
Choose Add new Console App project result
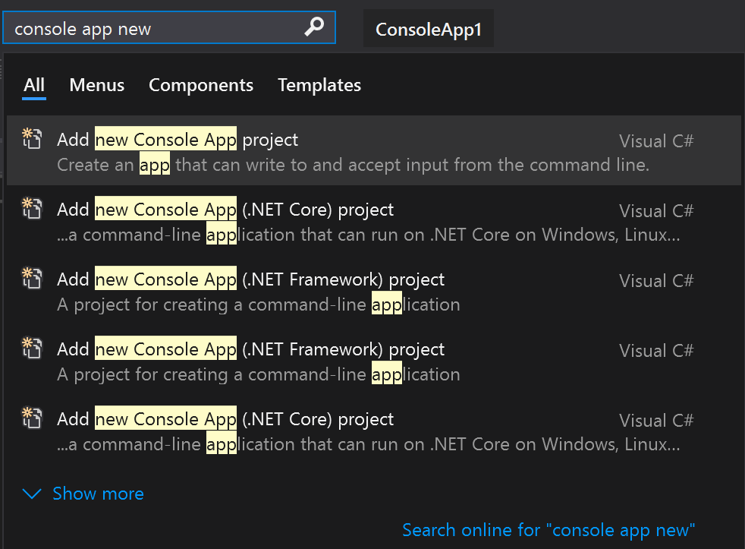(373, 150)
